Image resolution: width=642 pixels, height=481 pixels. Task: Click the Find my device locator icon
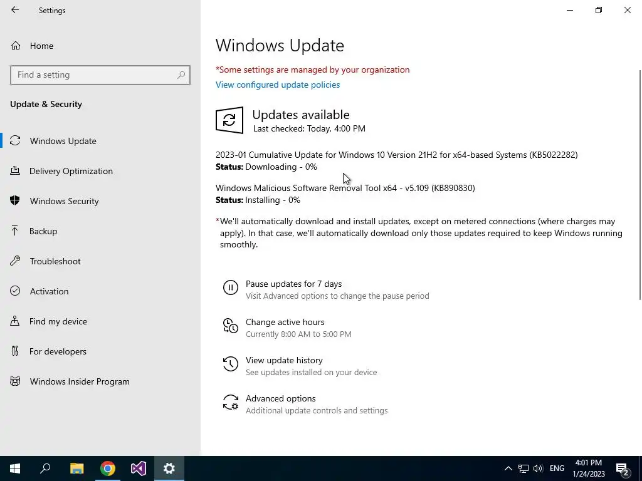coord(15,321)
